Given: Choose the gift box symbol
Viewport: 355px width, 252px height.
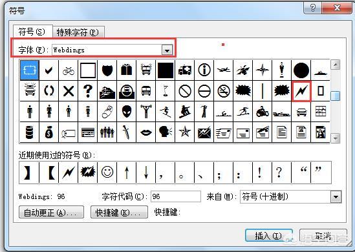Looking at the screenshot, I should [x=127, y=70].
